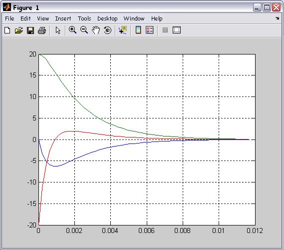Expand the Desktop menu
284x250 pixels.
point(107,18)
